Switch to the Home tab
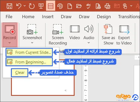The width and height of the screenshot is (140, 102). point(28,17)
